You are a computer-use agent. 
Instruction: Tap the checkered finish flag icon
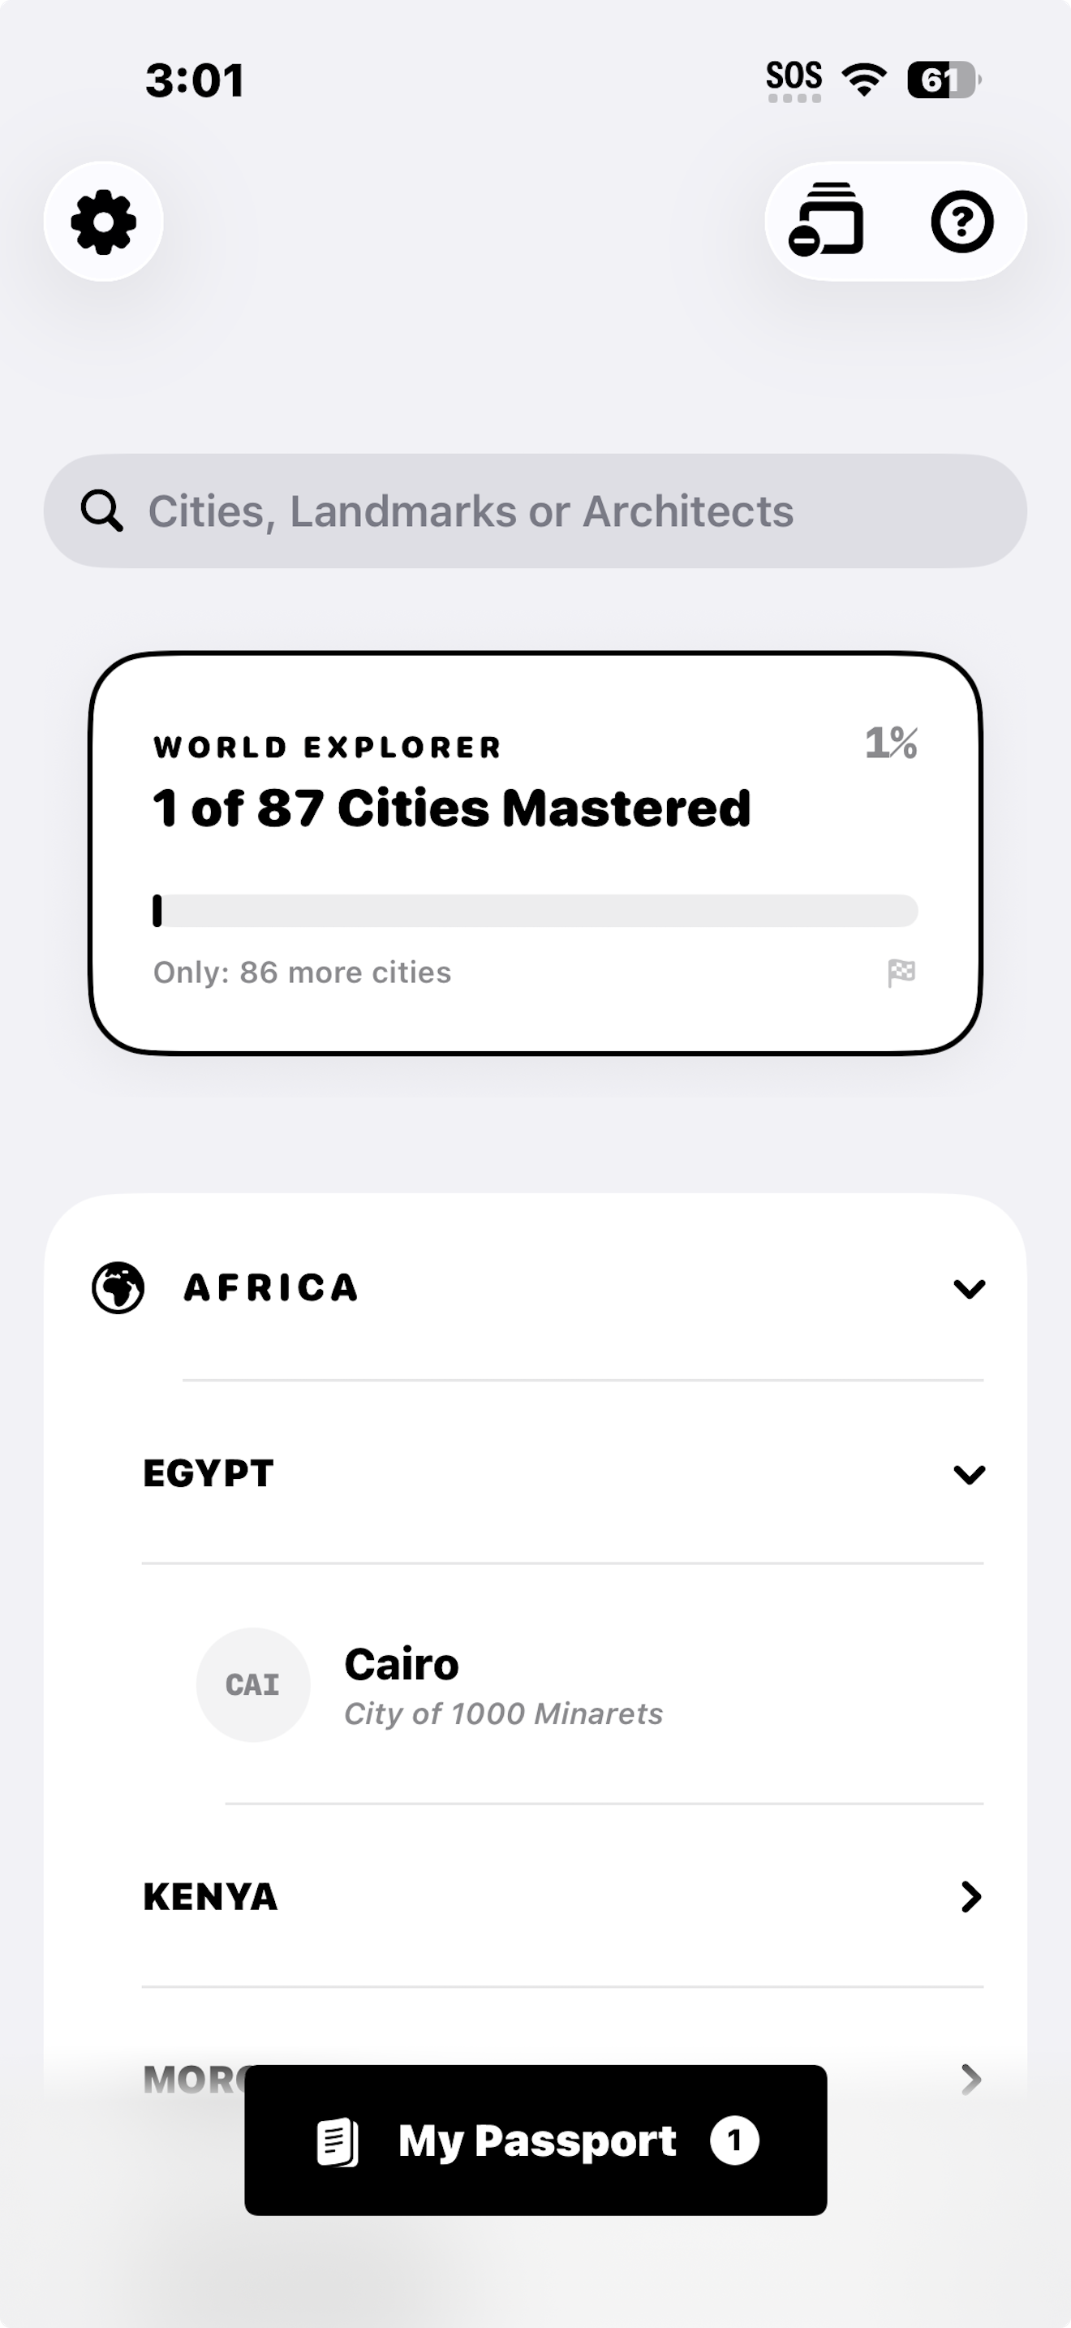(x=901, y=973)
